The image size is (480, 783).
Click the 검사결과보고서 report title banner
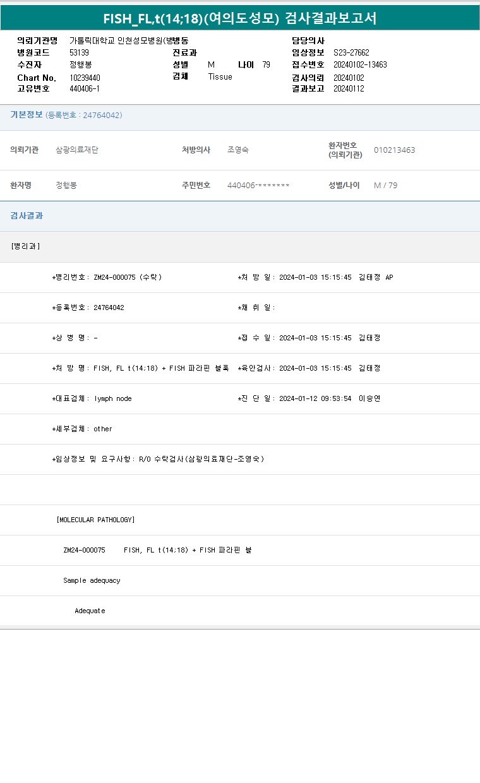pos(240,18)
